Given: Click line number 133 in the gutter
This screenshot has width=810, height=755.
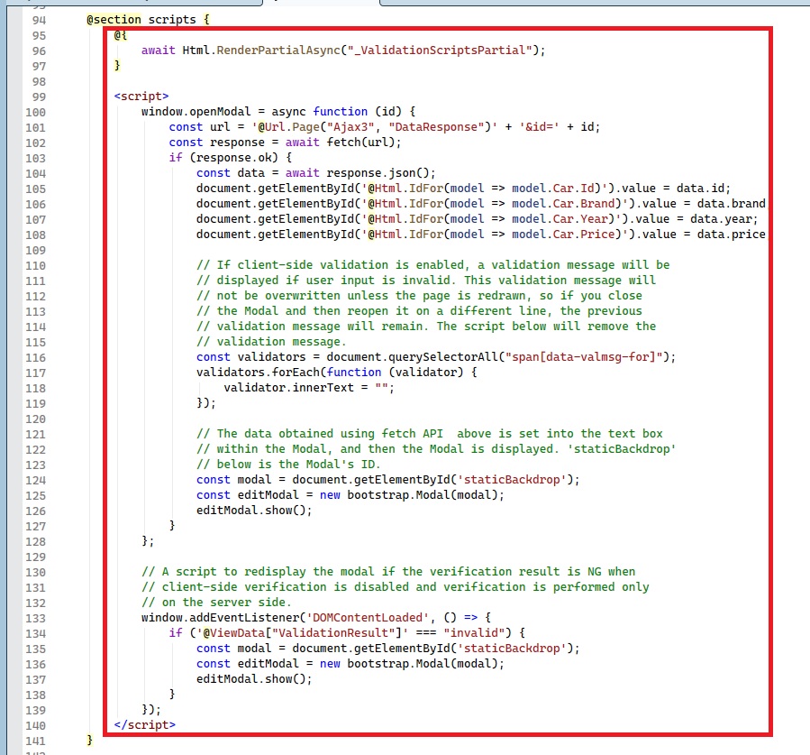Looking at the screenshot, I should 36,618.
